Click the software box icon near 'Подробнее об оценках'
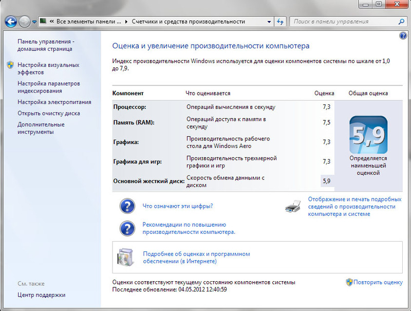Image resolution: width=411 pixels, height=311 pixels. click(126, 258)
